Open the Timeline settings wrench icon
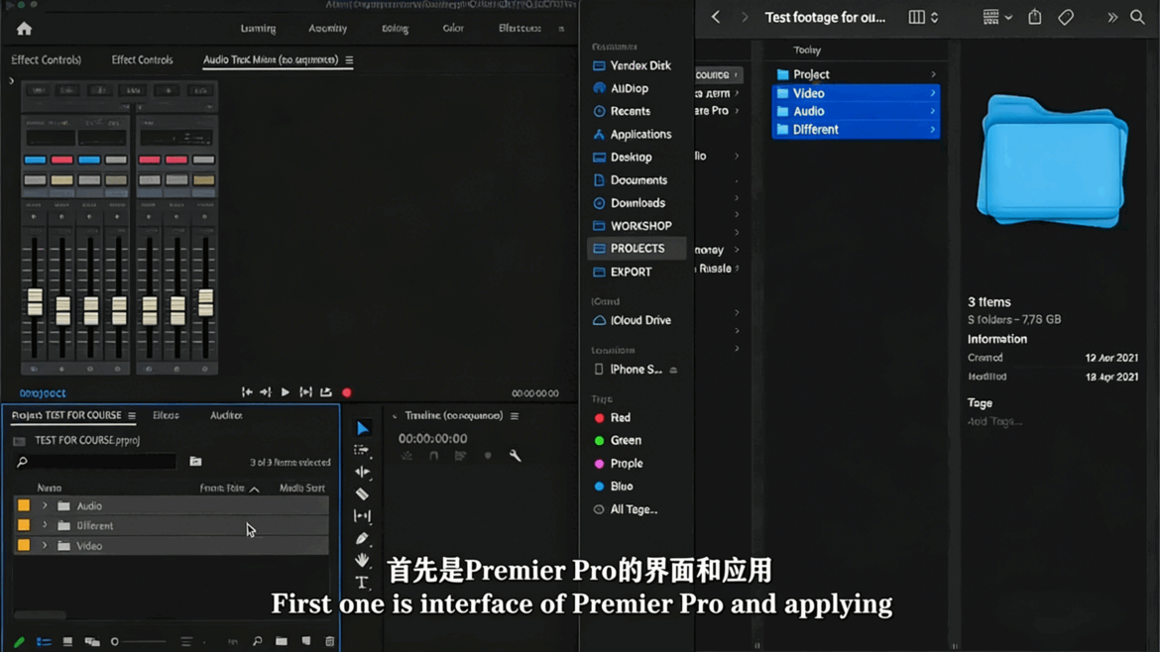Screen dimensions: 1160x652 [515, 455]
